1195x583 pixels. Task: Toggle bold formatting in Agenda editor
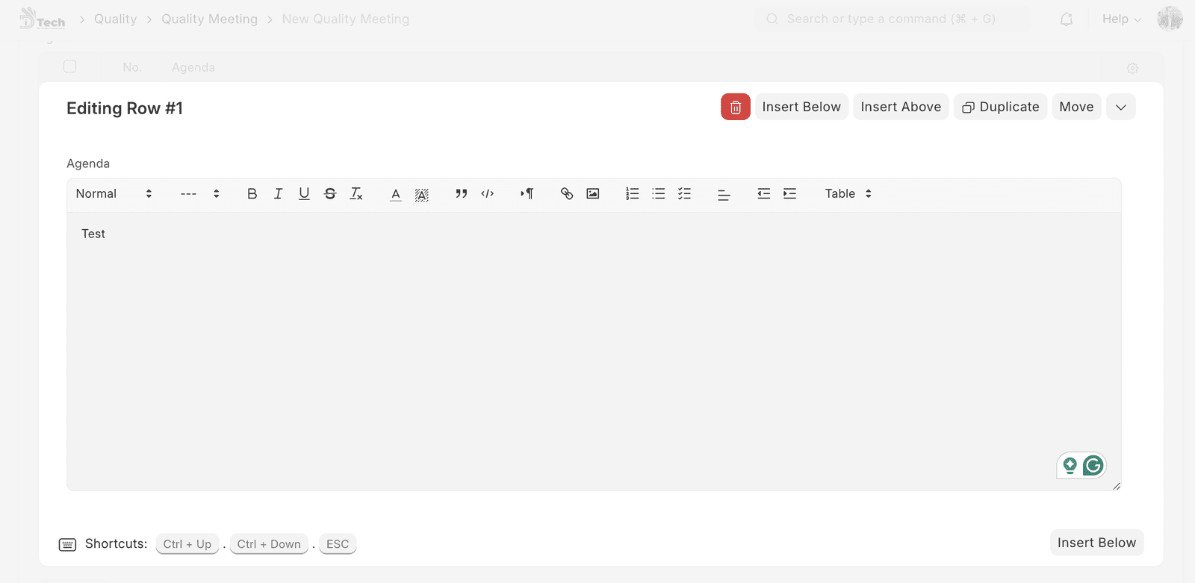pyautogui.click(x=252, y=194)
